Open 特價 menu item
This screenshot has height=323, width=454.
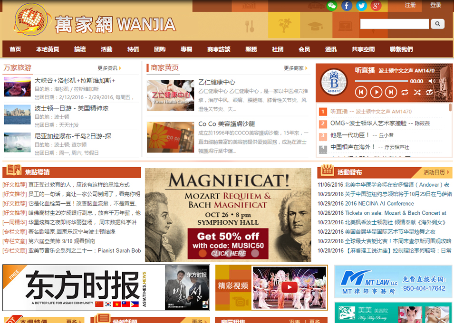coord(133,49)
